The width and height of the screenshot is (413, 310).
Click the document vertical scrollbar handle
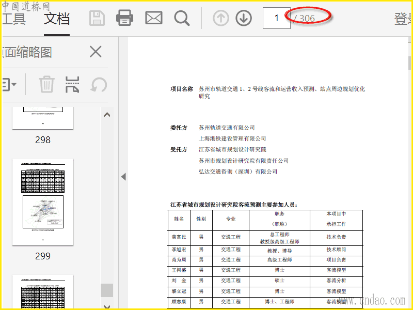tap(409, 63)
